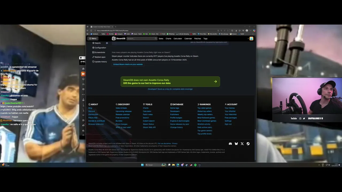Open the Calculator menu item in the top bar
Viewport: 342px width, 192px height.
pos(178,38)
